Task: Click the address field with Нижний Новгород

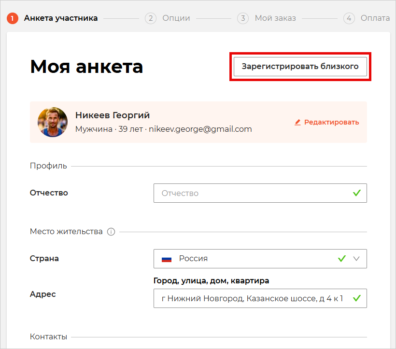Action: pyautogui.click(x=260, y=298)
